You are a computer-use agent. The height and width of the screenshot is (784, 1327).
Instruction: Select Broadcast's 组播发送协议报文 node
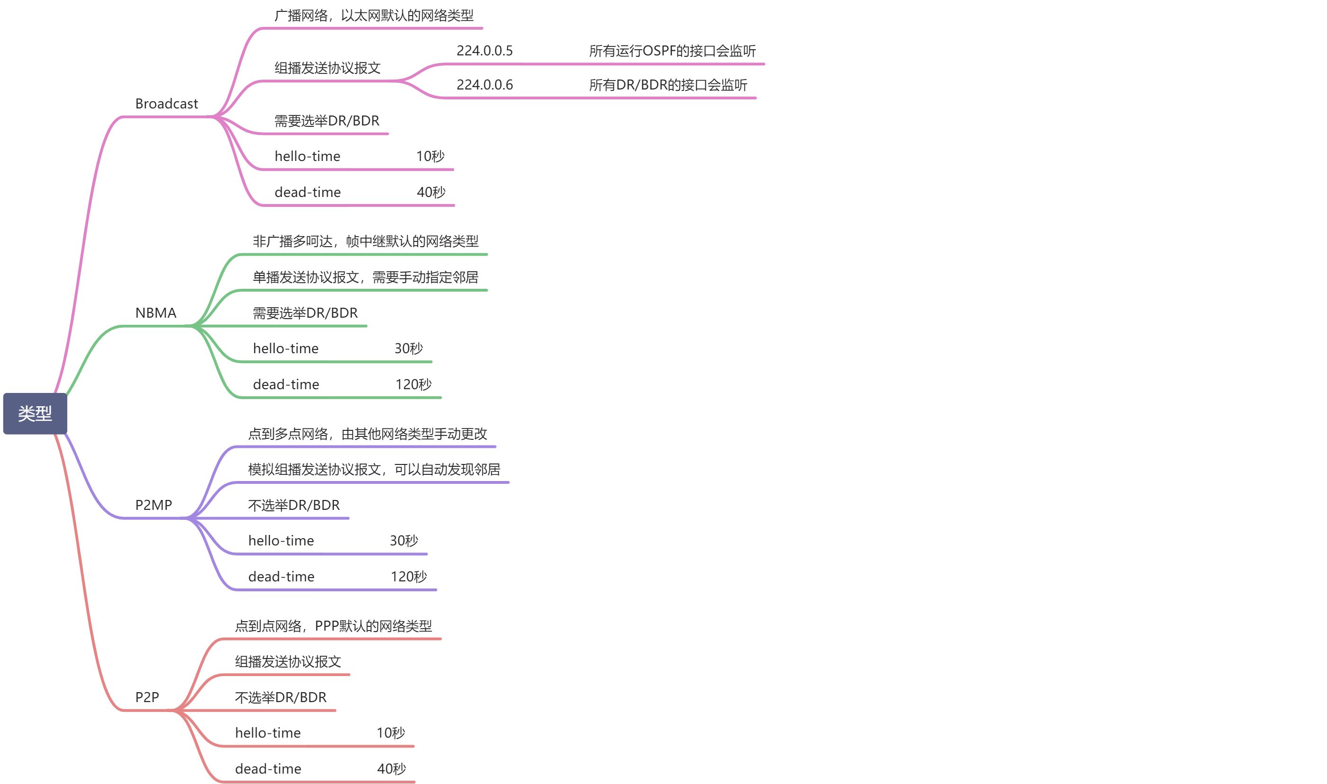pos(327,68)
